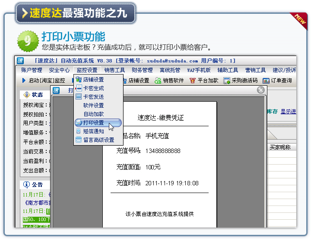Click the 手机充值 product name
This screenshot has width=311, height=240.
[x=157, y=136]
